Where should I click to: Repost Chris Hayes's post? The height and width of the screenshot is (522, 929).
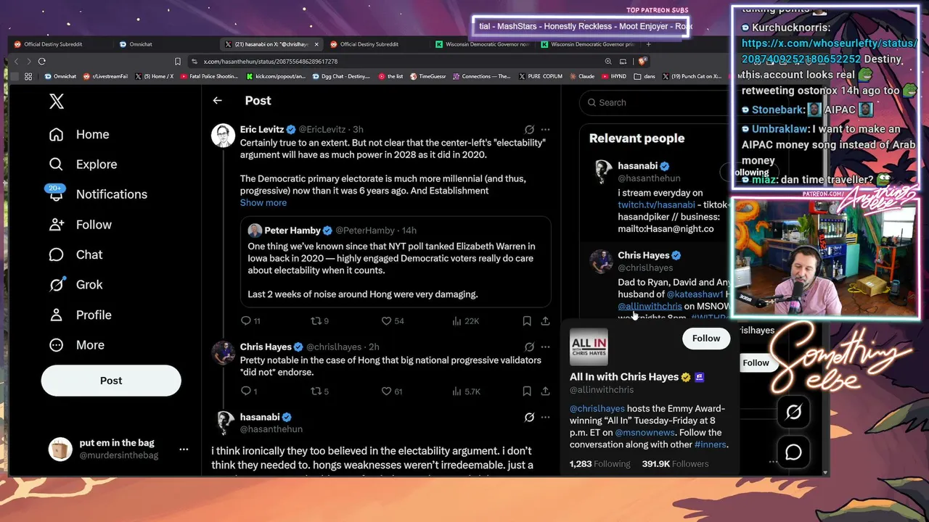point(319,391)
